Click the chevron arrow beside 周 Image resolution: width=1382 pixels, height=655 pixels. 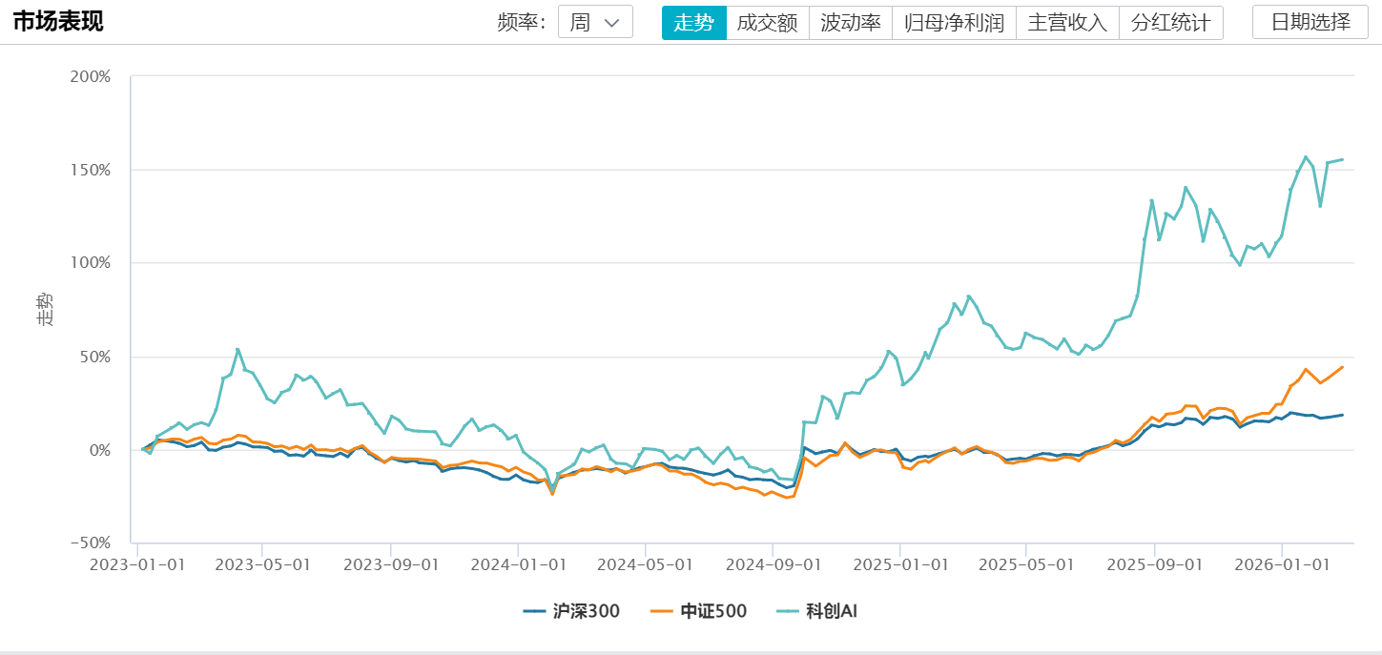[612, 23]
